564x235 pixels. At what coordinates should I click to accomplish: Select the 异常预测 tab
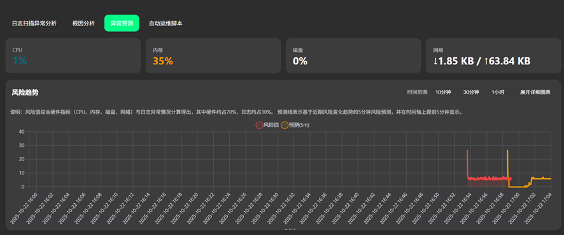click(122, 24)
